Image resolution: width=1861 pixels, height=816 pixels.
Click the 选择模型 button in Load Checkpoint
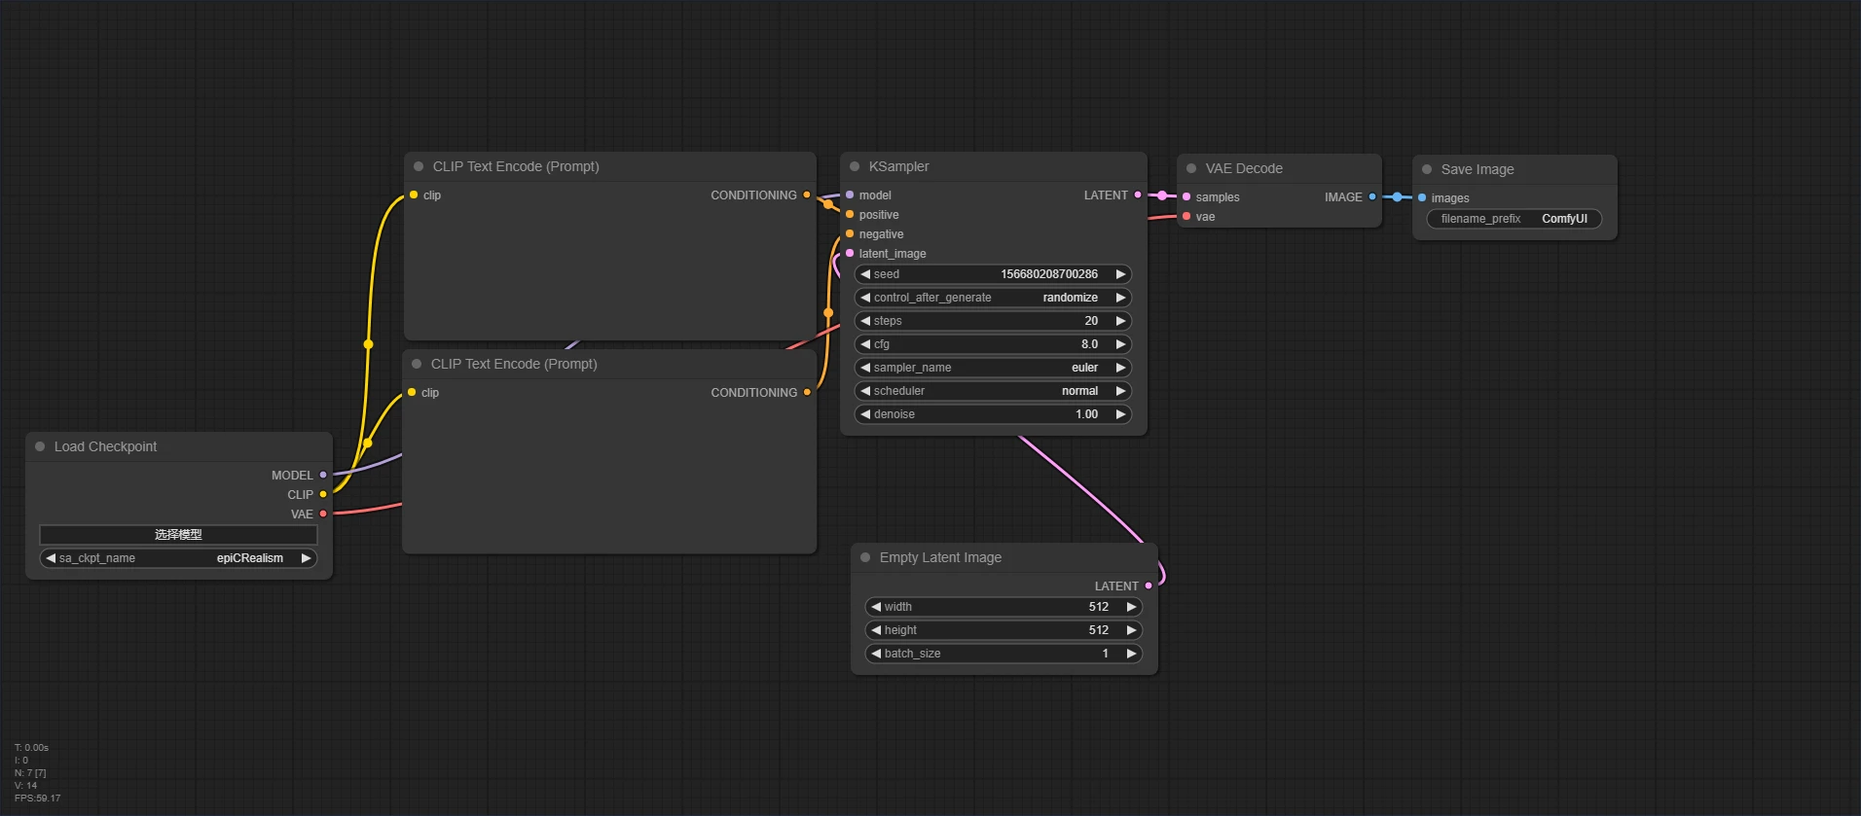click(x=178, y=535)
